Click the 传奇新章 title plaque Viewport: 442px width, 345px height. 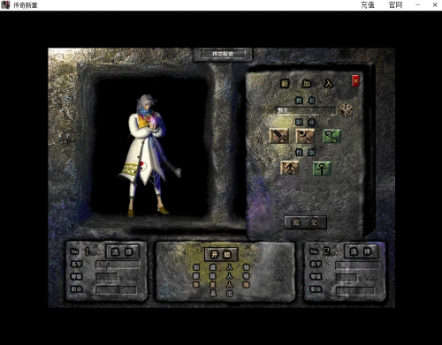pyautogui.click(x=223, y=54)
